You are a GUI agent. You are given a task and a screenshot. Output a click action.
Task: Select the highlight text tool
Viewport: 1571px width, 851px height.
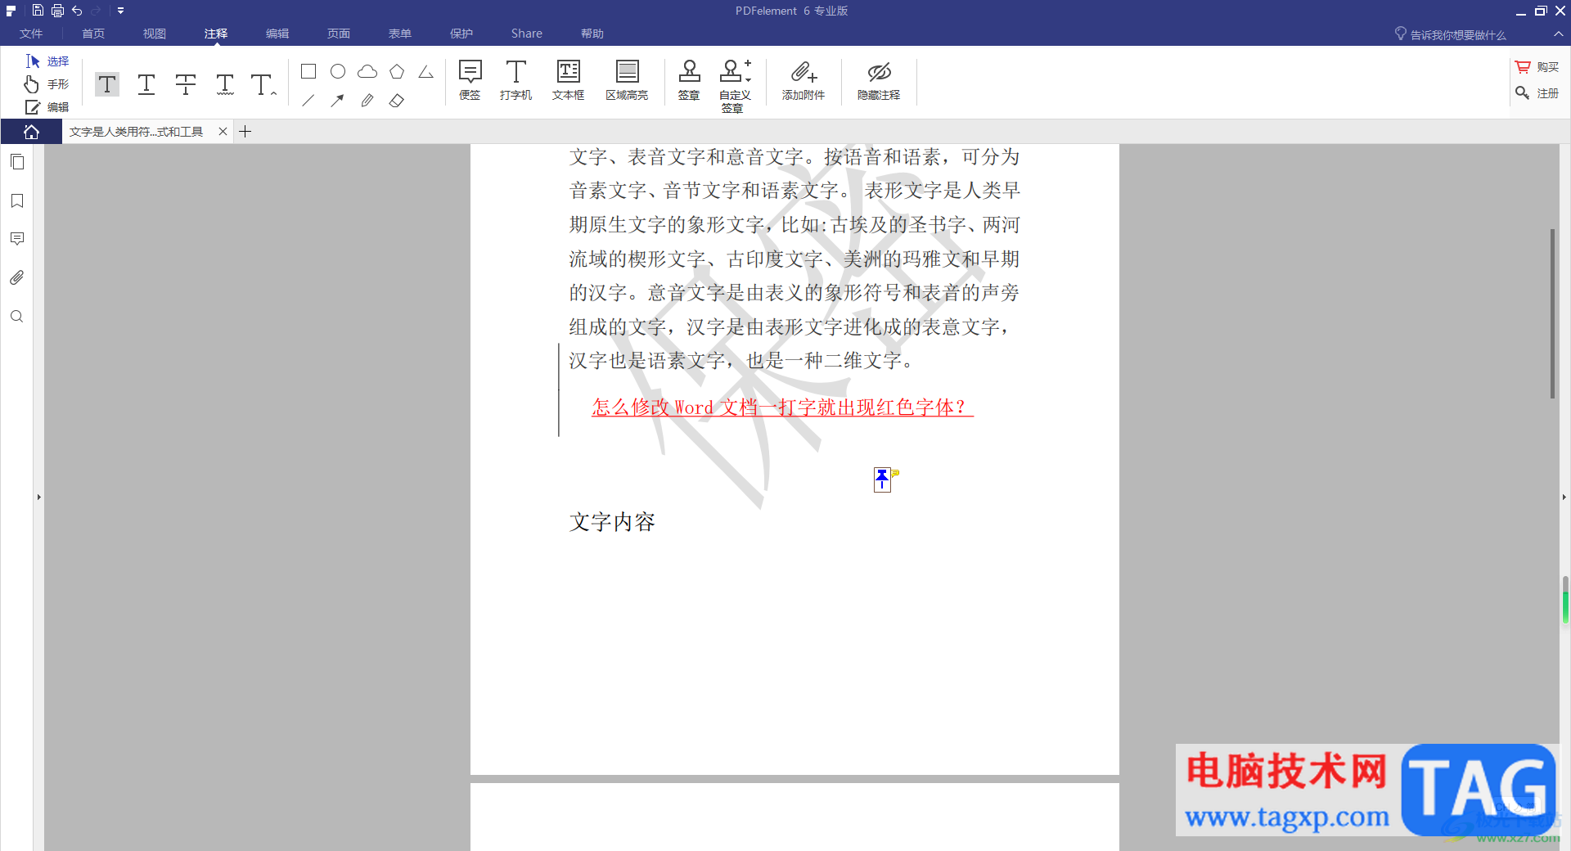click(107, 84)
